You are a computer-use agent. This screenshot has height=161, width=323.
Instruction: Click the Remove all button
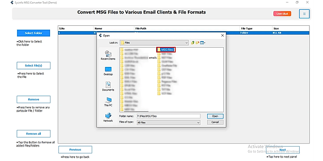(34, 134)
